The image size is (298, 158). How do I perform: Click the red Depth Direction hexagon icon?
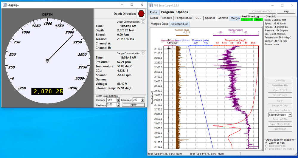141,13
